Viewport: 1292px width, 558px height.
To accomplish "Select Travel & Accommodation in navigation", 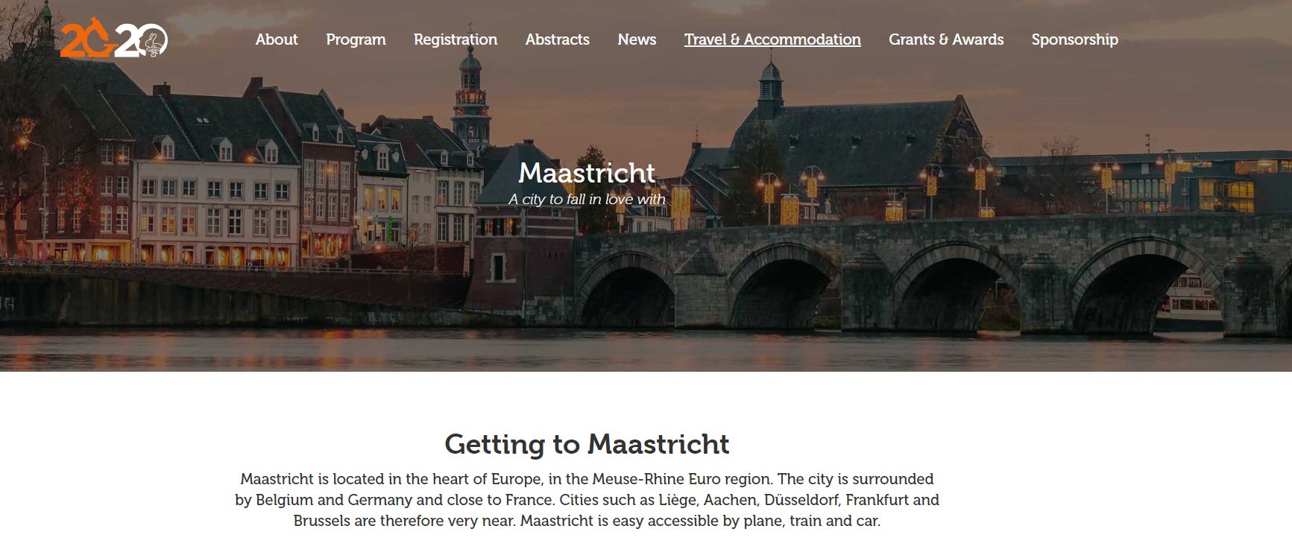I will click(772, 39).
